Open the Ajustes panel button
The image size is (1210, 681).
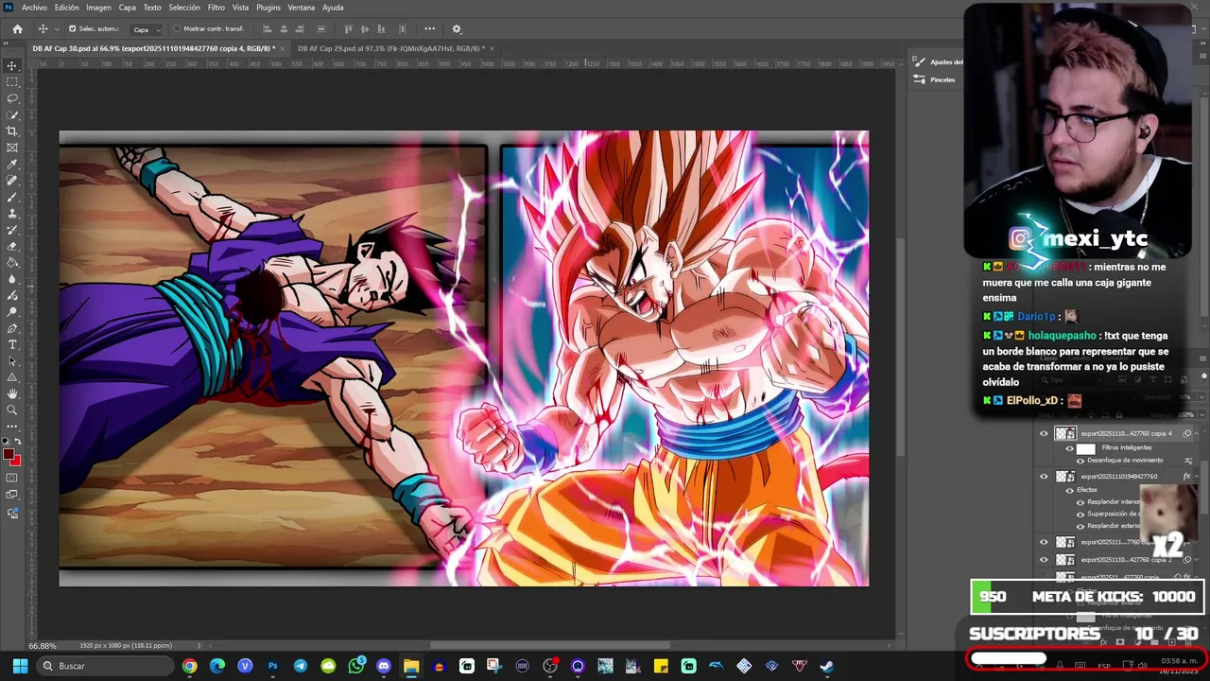click(936, 61)
